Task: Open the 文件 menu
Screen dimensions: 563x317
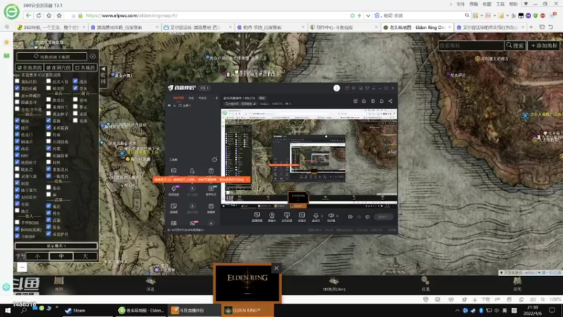Action: pos(460,4)
